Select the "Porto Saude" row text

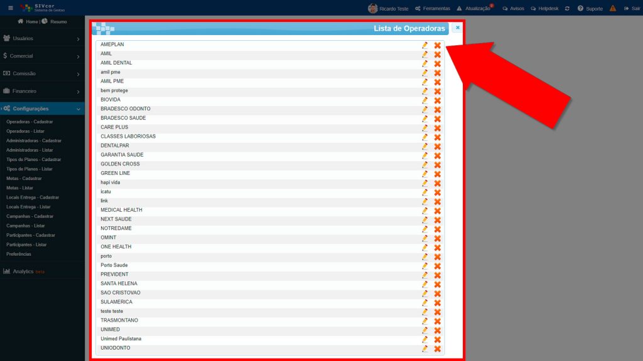coord(114,265)
